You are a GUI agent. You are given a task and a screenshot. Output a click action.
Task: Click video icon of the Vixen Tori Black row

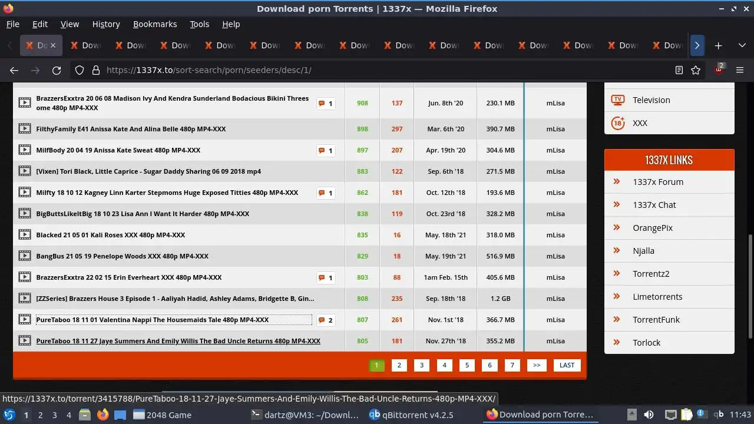[x=24, y=171]
